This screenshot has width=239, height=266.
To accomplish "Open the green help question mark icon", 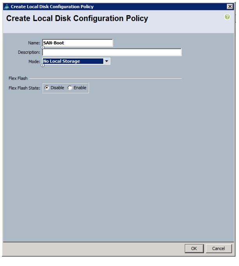I will [227, 17].
